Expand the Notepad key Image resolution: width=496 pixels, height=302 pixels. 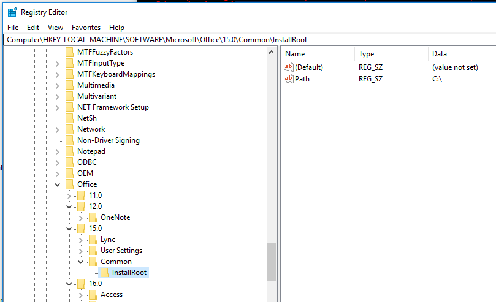click(57, 152)
